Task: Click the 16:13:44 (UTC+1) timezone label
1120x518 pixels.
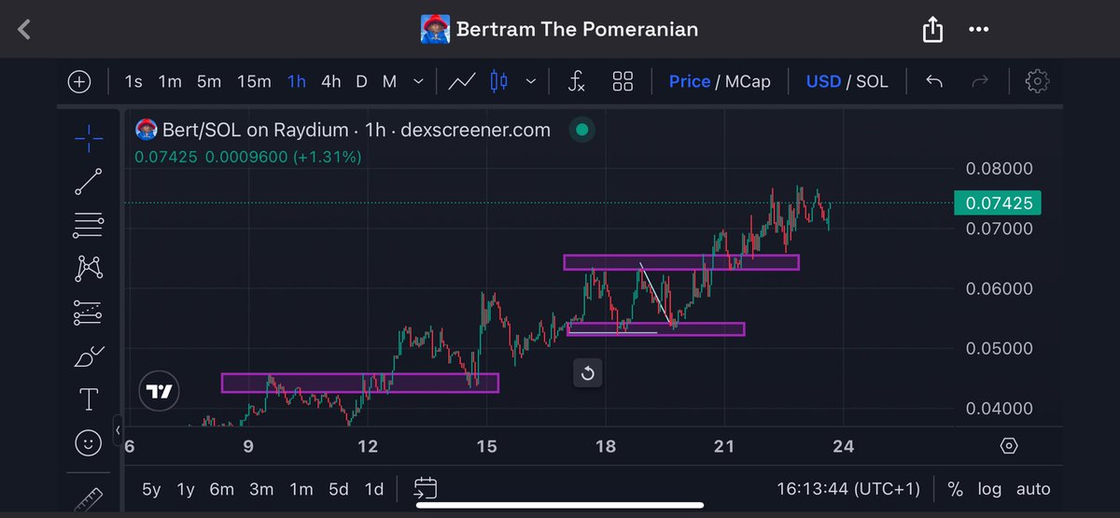Action: pyautogui.click(x=848, y=489)
